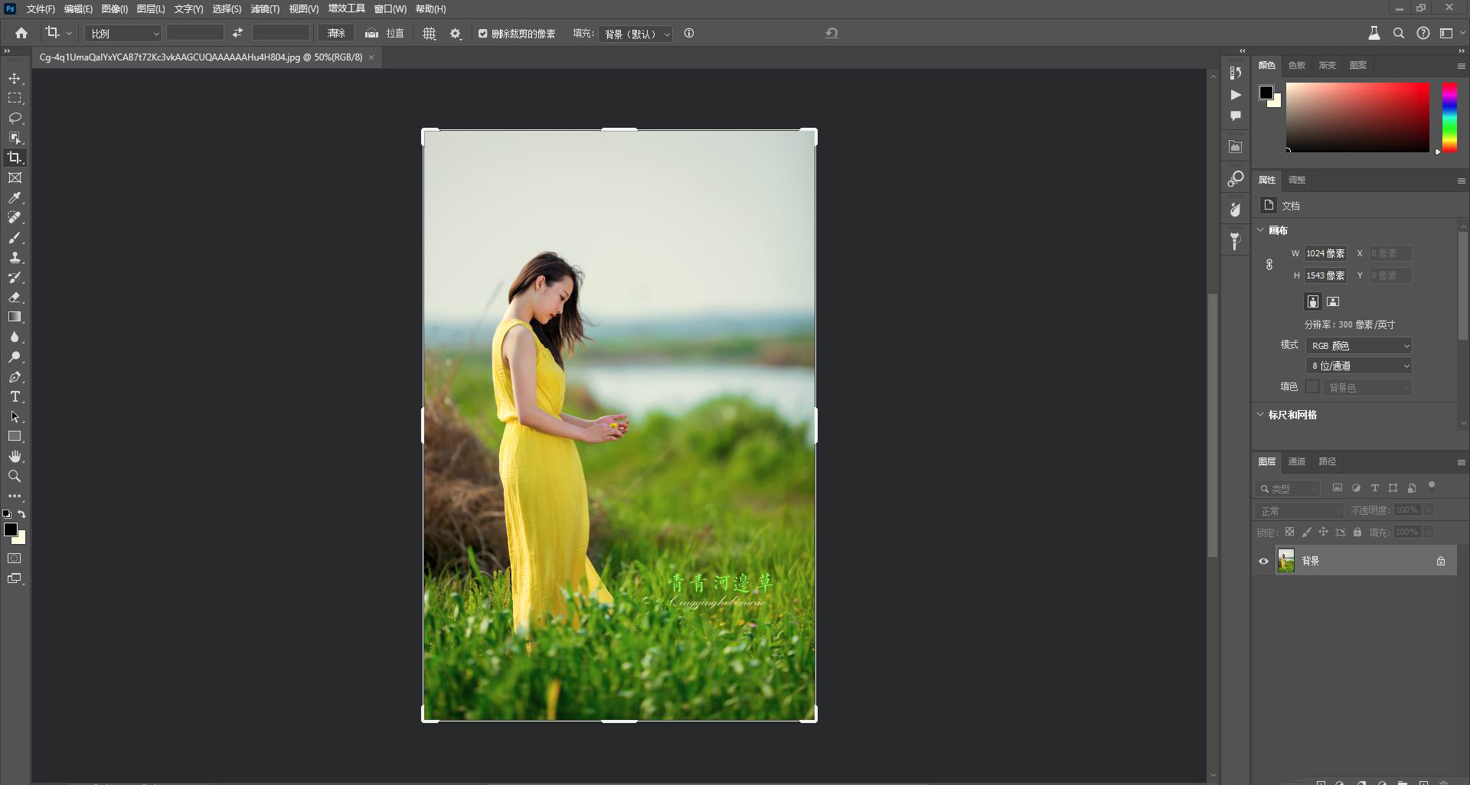1470x785 pixels.
Task: Open the Layers panel flyout menu
Action: pos(1461,462)
